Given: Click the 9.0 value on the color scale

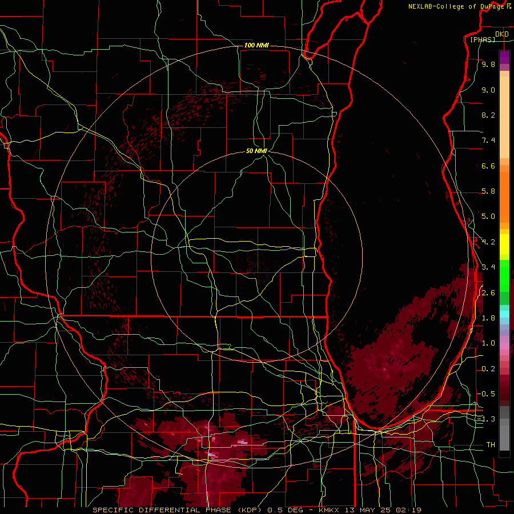Looking at the screenshot, I should (488, 90).
